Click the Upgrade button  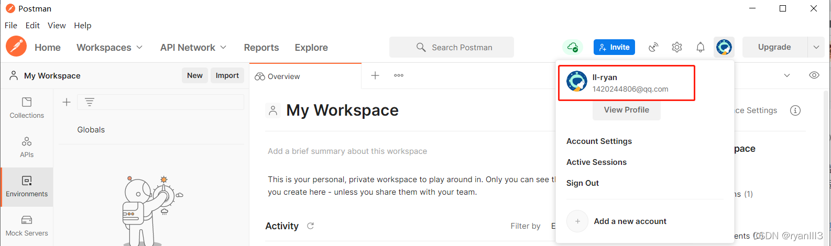point(774,47)
